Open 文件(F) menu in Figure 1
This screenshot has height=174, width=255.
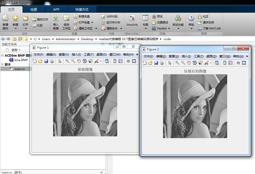[x=38, y=55]
